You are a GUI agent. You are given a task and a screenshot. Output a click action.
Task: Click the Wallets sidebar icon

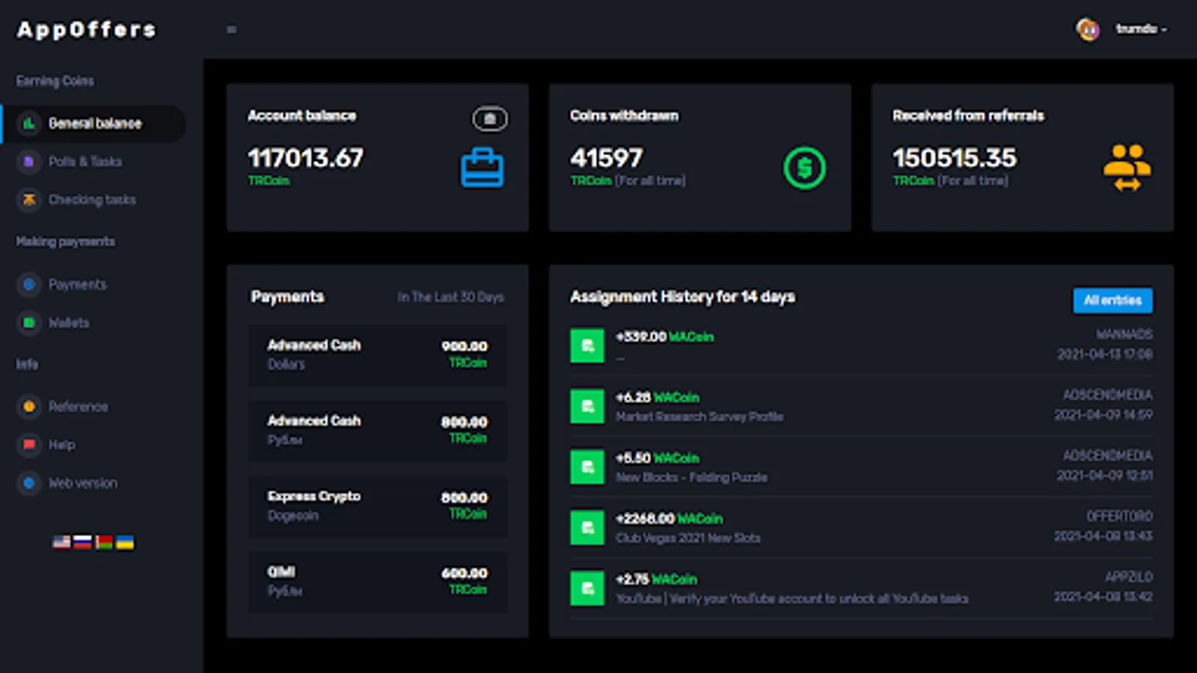(x=29, y=322)
